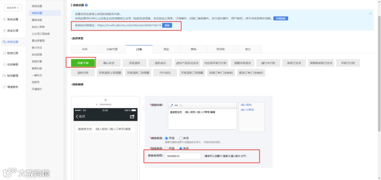This screenshot has height=180, width=381.
Task: Open 自动回复 in the submenu list
Action: click(x=37, y=54)
